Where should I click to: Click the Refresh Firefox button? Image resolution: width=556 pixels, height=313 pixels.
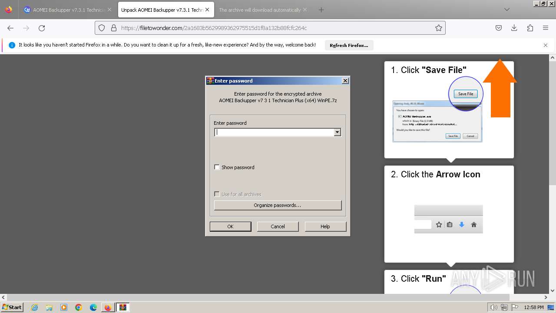(349, 45)
